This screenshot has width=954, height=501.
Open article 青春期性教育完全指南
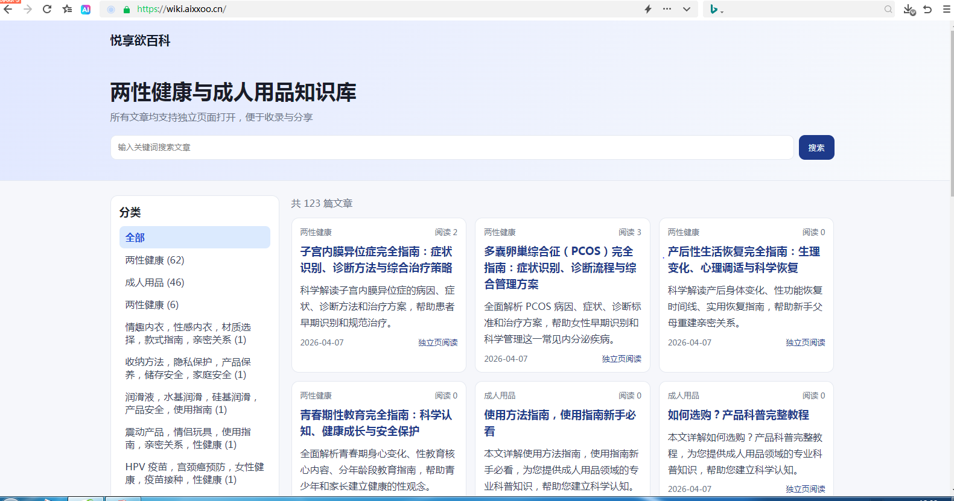(377, 423)
